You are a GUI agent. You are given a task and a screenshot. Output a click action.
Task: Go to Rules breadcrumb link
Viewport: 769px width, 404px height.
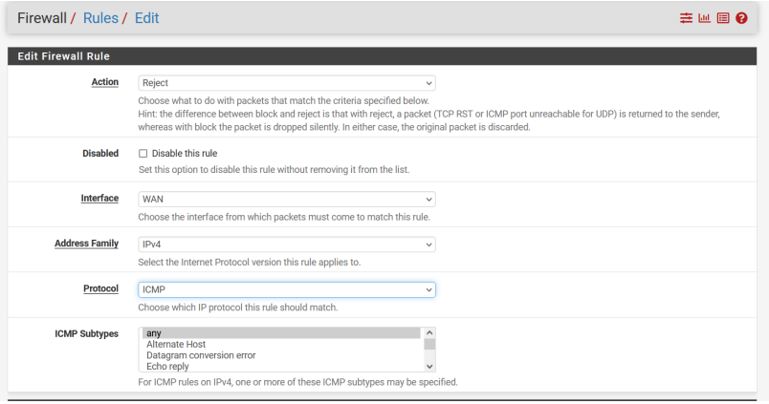(x=100, y=18)
